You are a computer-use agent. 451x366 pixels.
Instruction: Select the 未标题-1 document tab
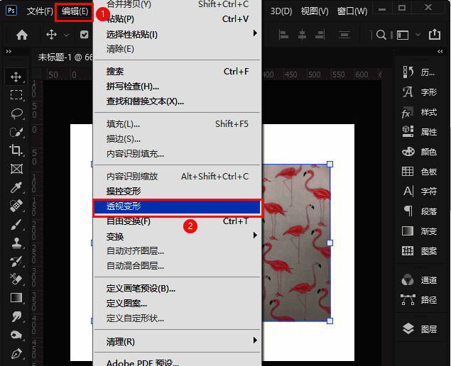(65, 57)
